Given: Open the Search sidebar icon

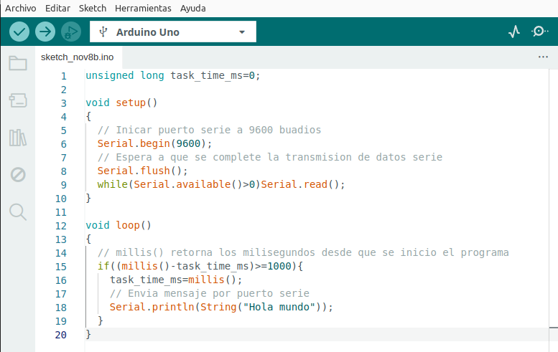Looking at the screenshot, I should 18,211.
